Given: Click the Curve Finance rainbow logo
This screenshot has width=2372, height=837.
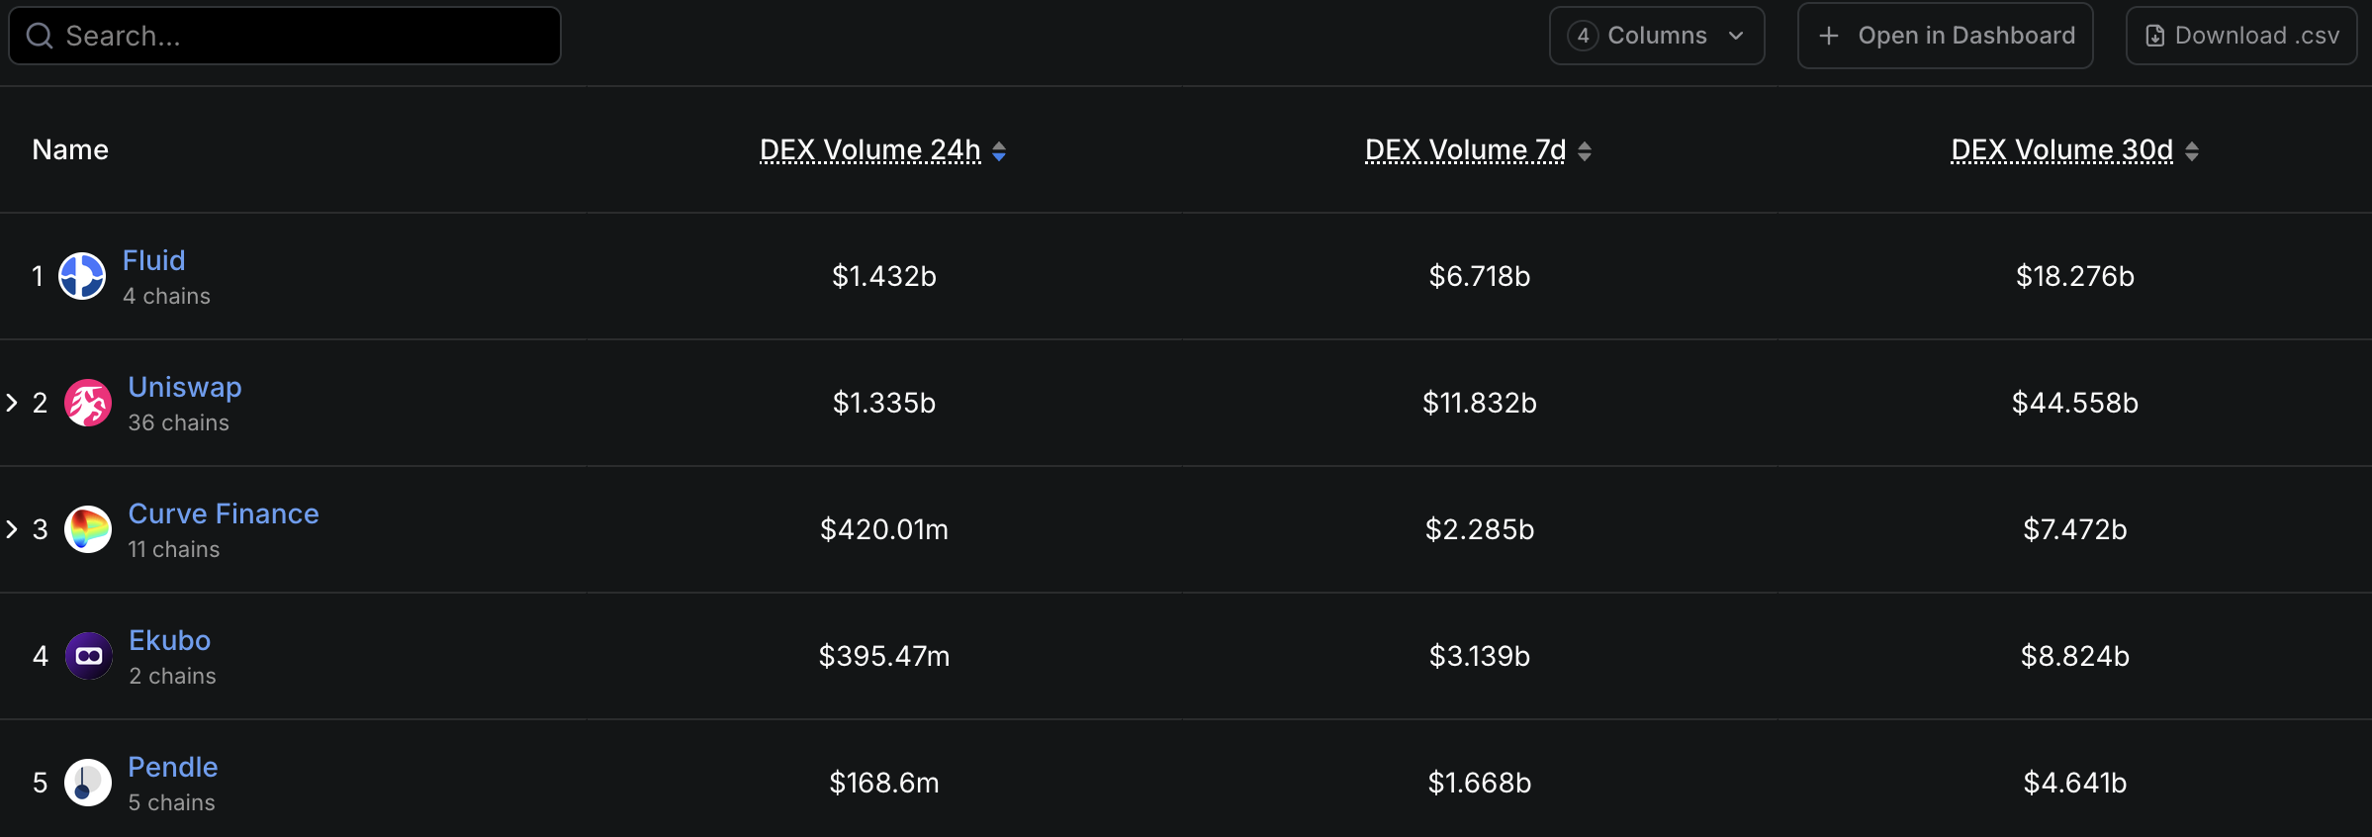Looking at the screenshot, I should click(88, 529).
